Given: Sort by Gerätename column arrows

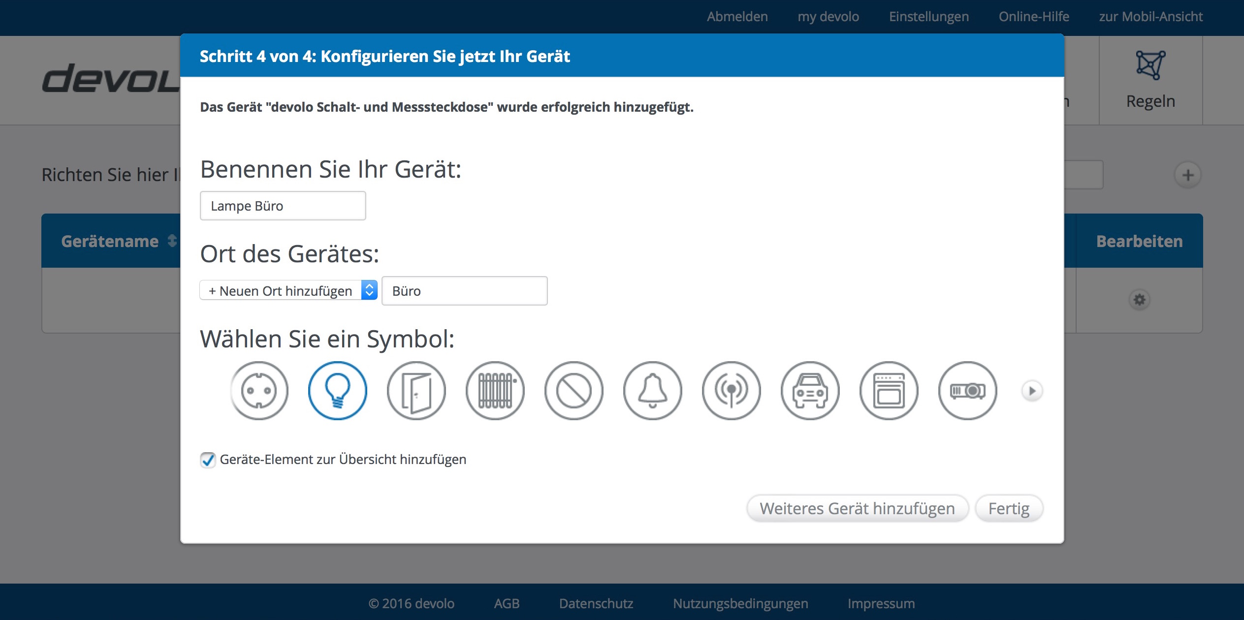Looking at the screenshot, I should [172, 241].
